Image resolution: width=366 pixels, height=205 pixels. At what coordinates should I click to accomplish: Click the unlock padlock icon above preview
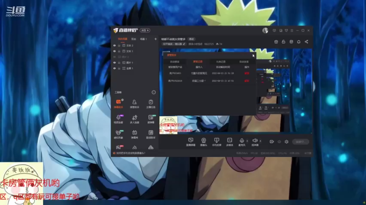[284, 41]
